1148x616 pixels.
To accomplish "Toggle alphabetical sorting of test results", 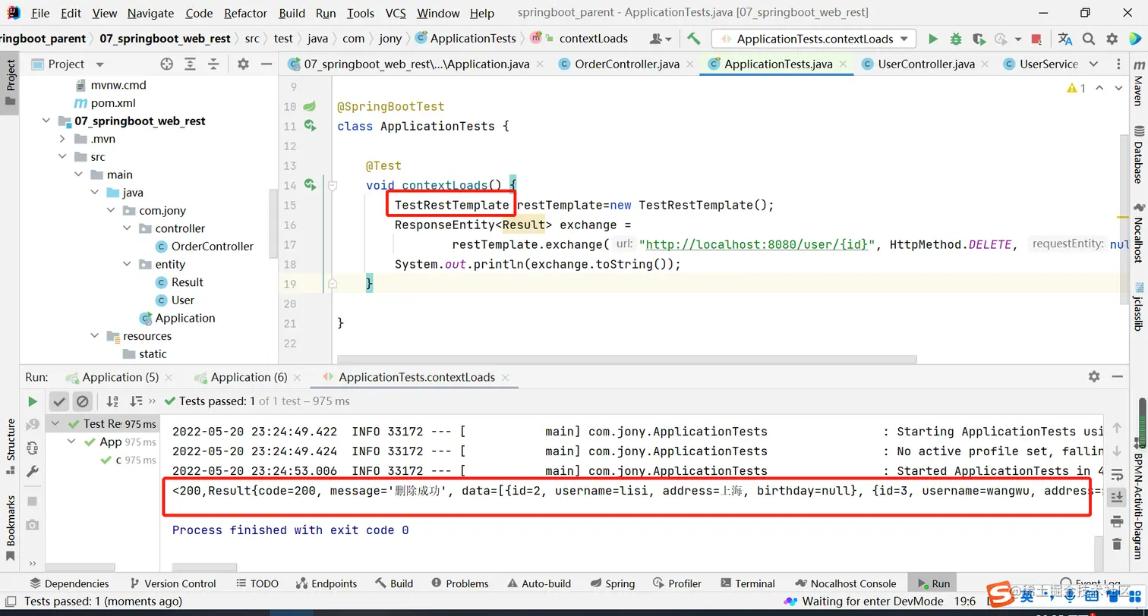I will pos(112,401).
